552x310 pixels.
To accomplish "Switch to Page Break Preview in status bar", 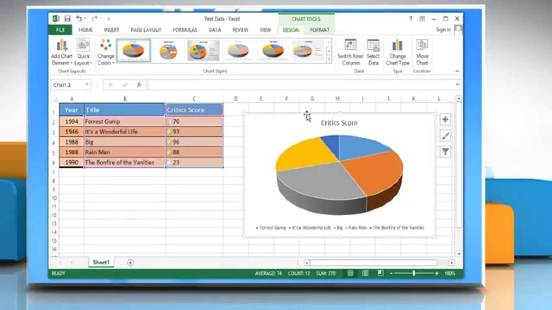I will click(380, 273).
